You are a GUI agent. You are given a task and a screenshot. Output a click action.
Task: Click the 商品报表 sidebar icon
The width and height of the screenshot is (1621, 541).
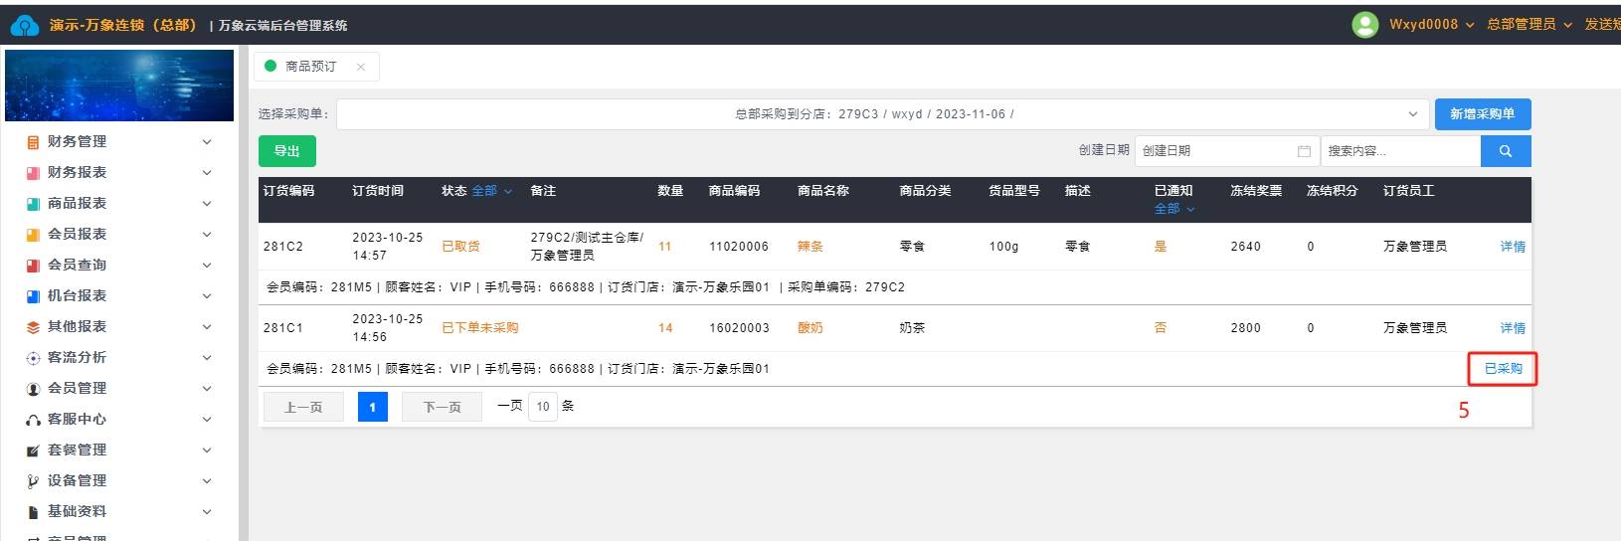33,204
